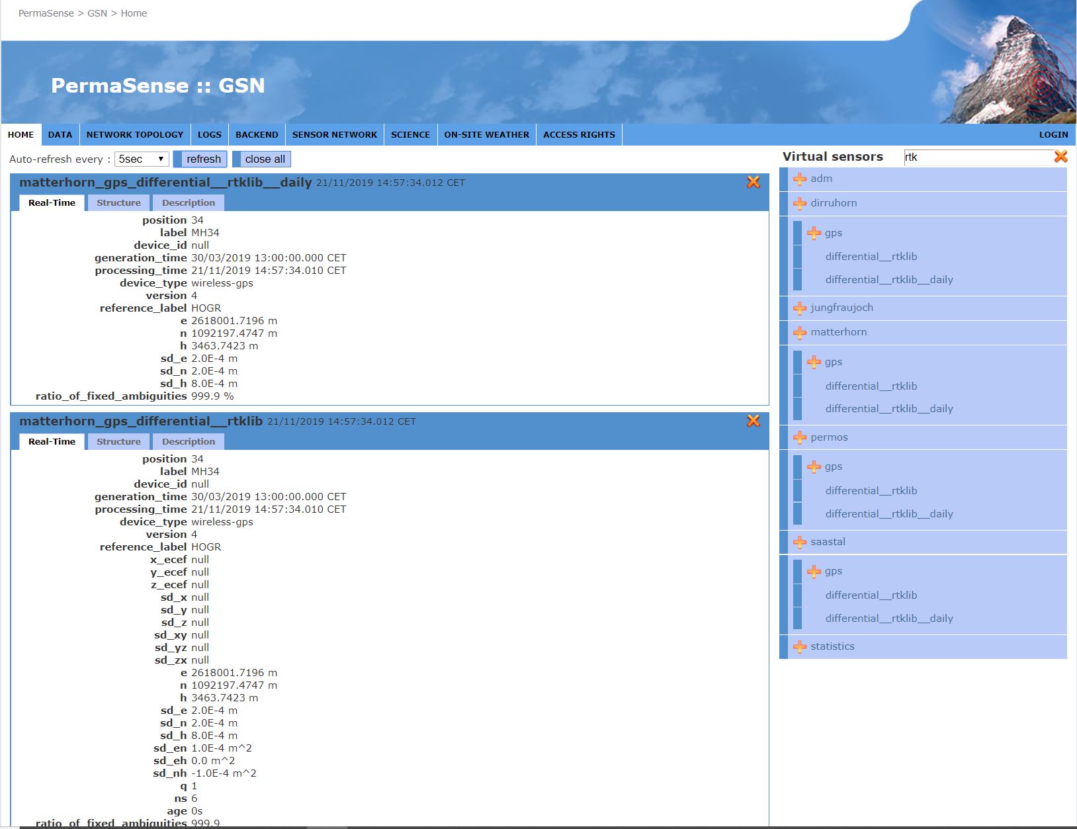Click the plus icon beside dirruhorn

[800, 204]
